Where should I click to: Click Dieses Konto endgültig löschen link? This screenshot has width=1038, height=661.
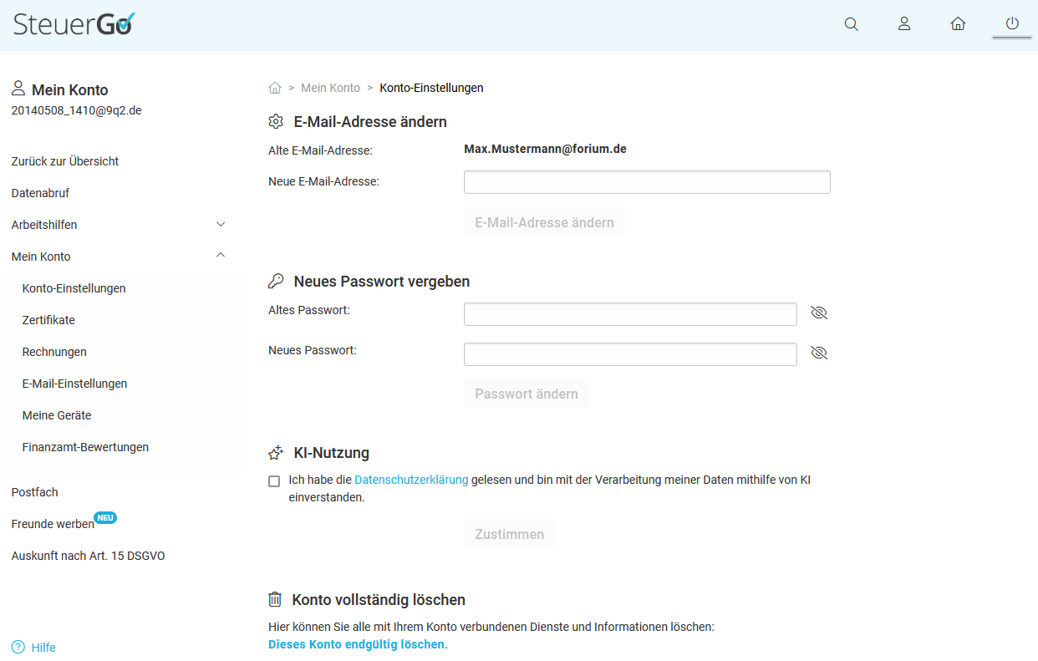pos(358,644)
